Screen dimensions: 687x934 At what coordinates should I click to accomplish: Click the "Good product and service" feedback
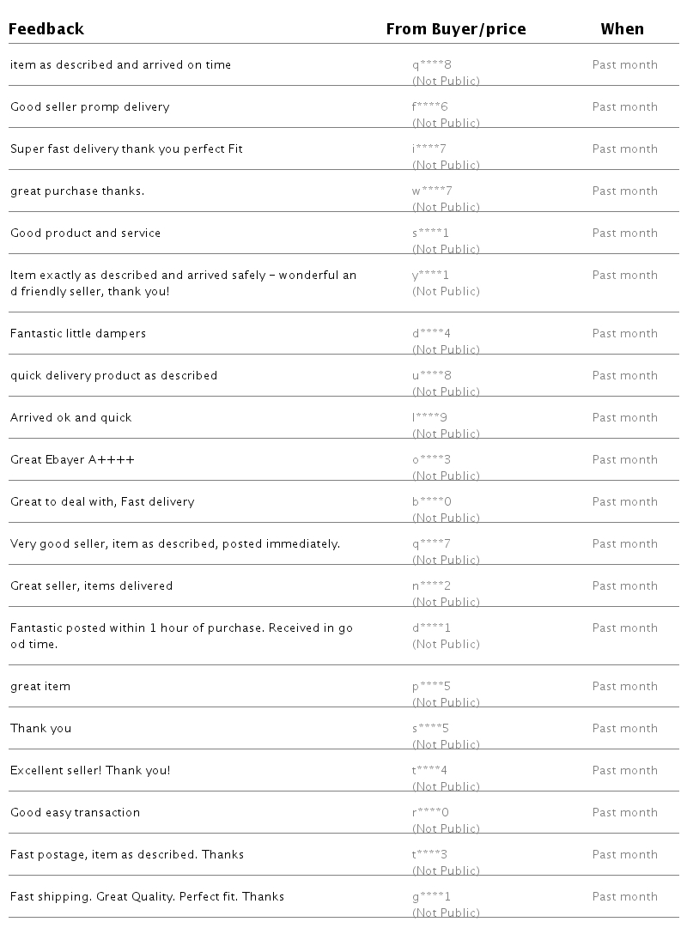coord(85,233)
